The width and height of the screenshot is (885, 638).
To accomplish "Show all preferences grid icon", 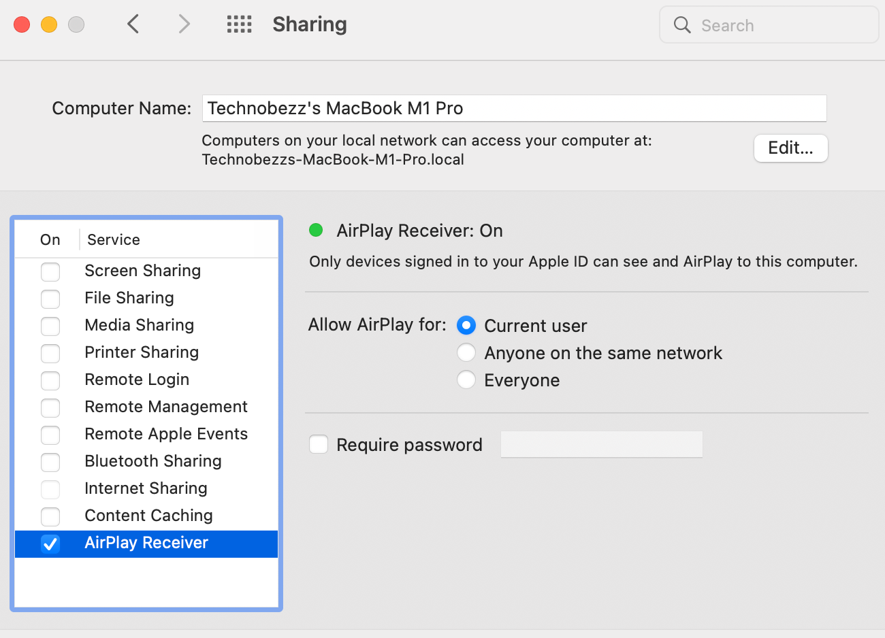I will pos(239,24).
